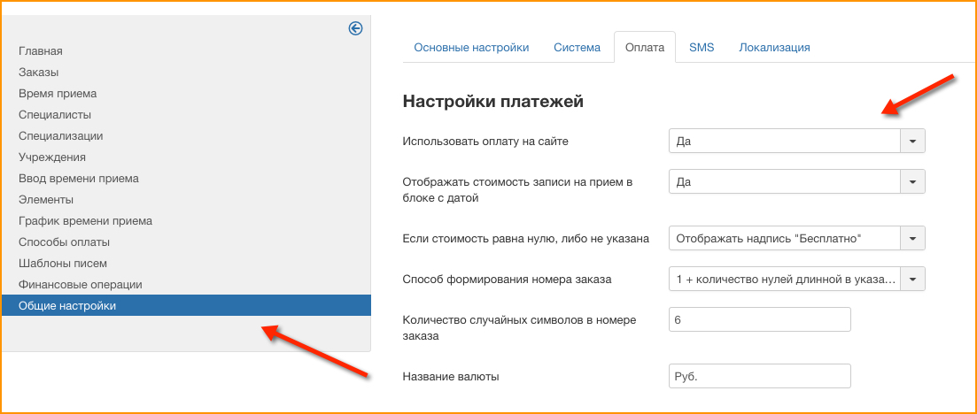977x414 pixels.
Task: Click the highlighted 'Общие настройки' menu item
Action: click(x=67, y=306)
